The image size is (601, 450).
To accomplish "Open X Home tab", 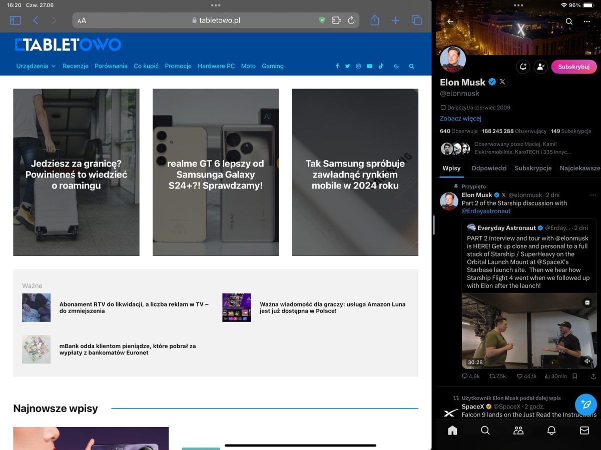I will pyautogui.click(x=452, y=430).
